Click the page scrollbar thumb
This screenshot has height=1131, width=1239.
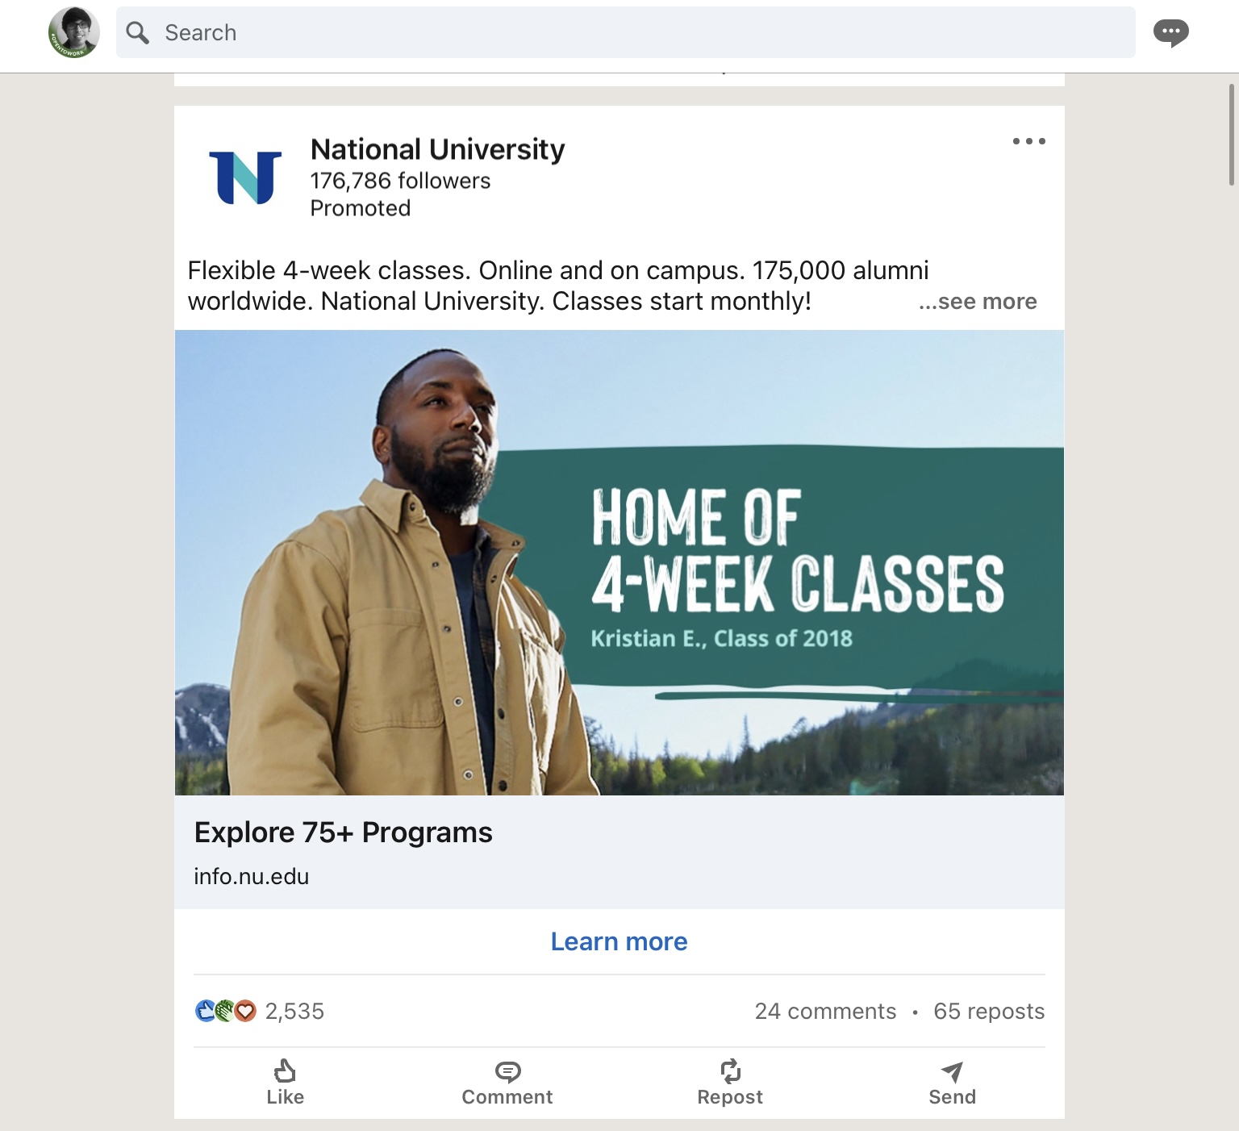(x=1232, y=135)
